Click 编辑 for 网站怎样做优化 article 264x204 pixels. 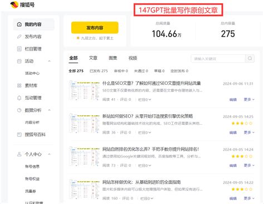coord(233,198)
